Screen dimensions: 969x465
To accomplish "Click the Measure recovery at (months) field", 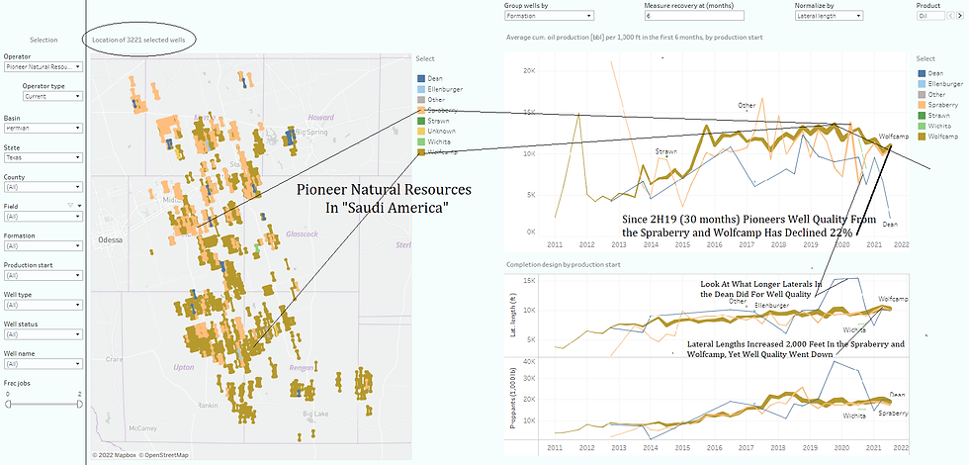I will pyautogui.click(x=693, y=16).
